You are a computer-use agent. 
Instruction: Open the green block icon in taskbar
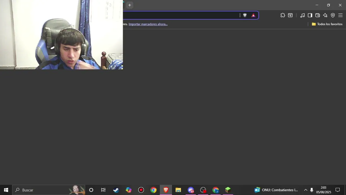pyautogui.click(x=228, y=190)
